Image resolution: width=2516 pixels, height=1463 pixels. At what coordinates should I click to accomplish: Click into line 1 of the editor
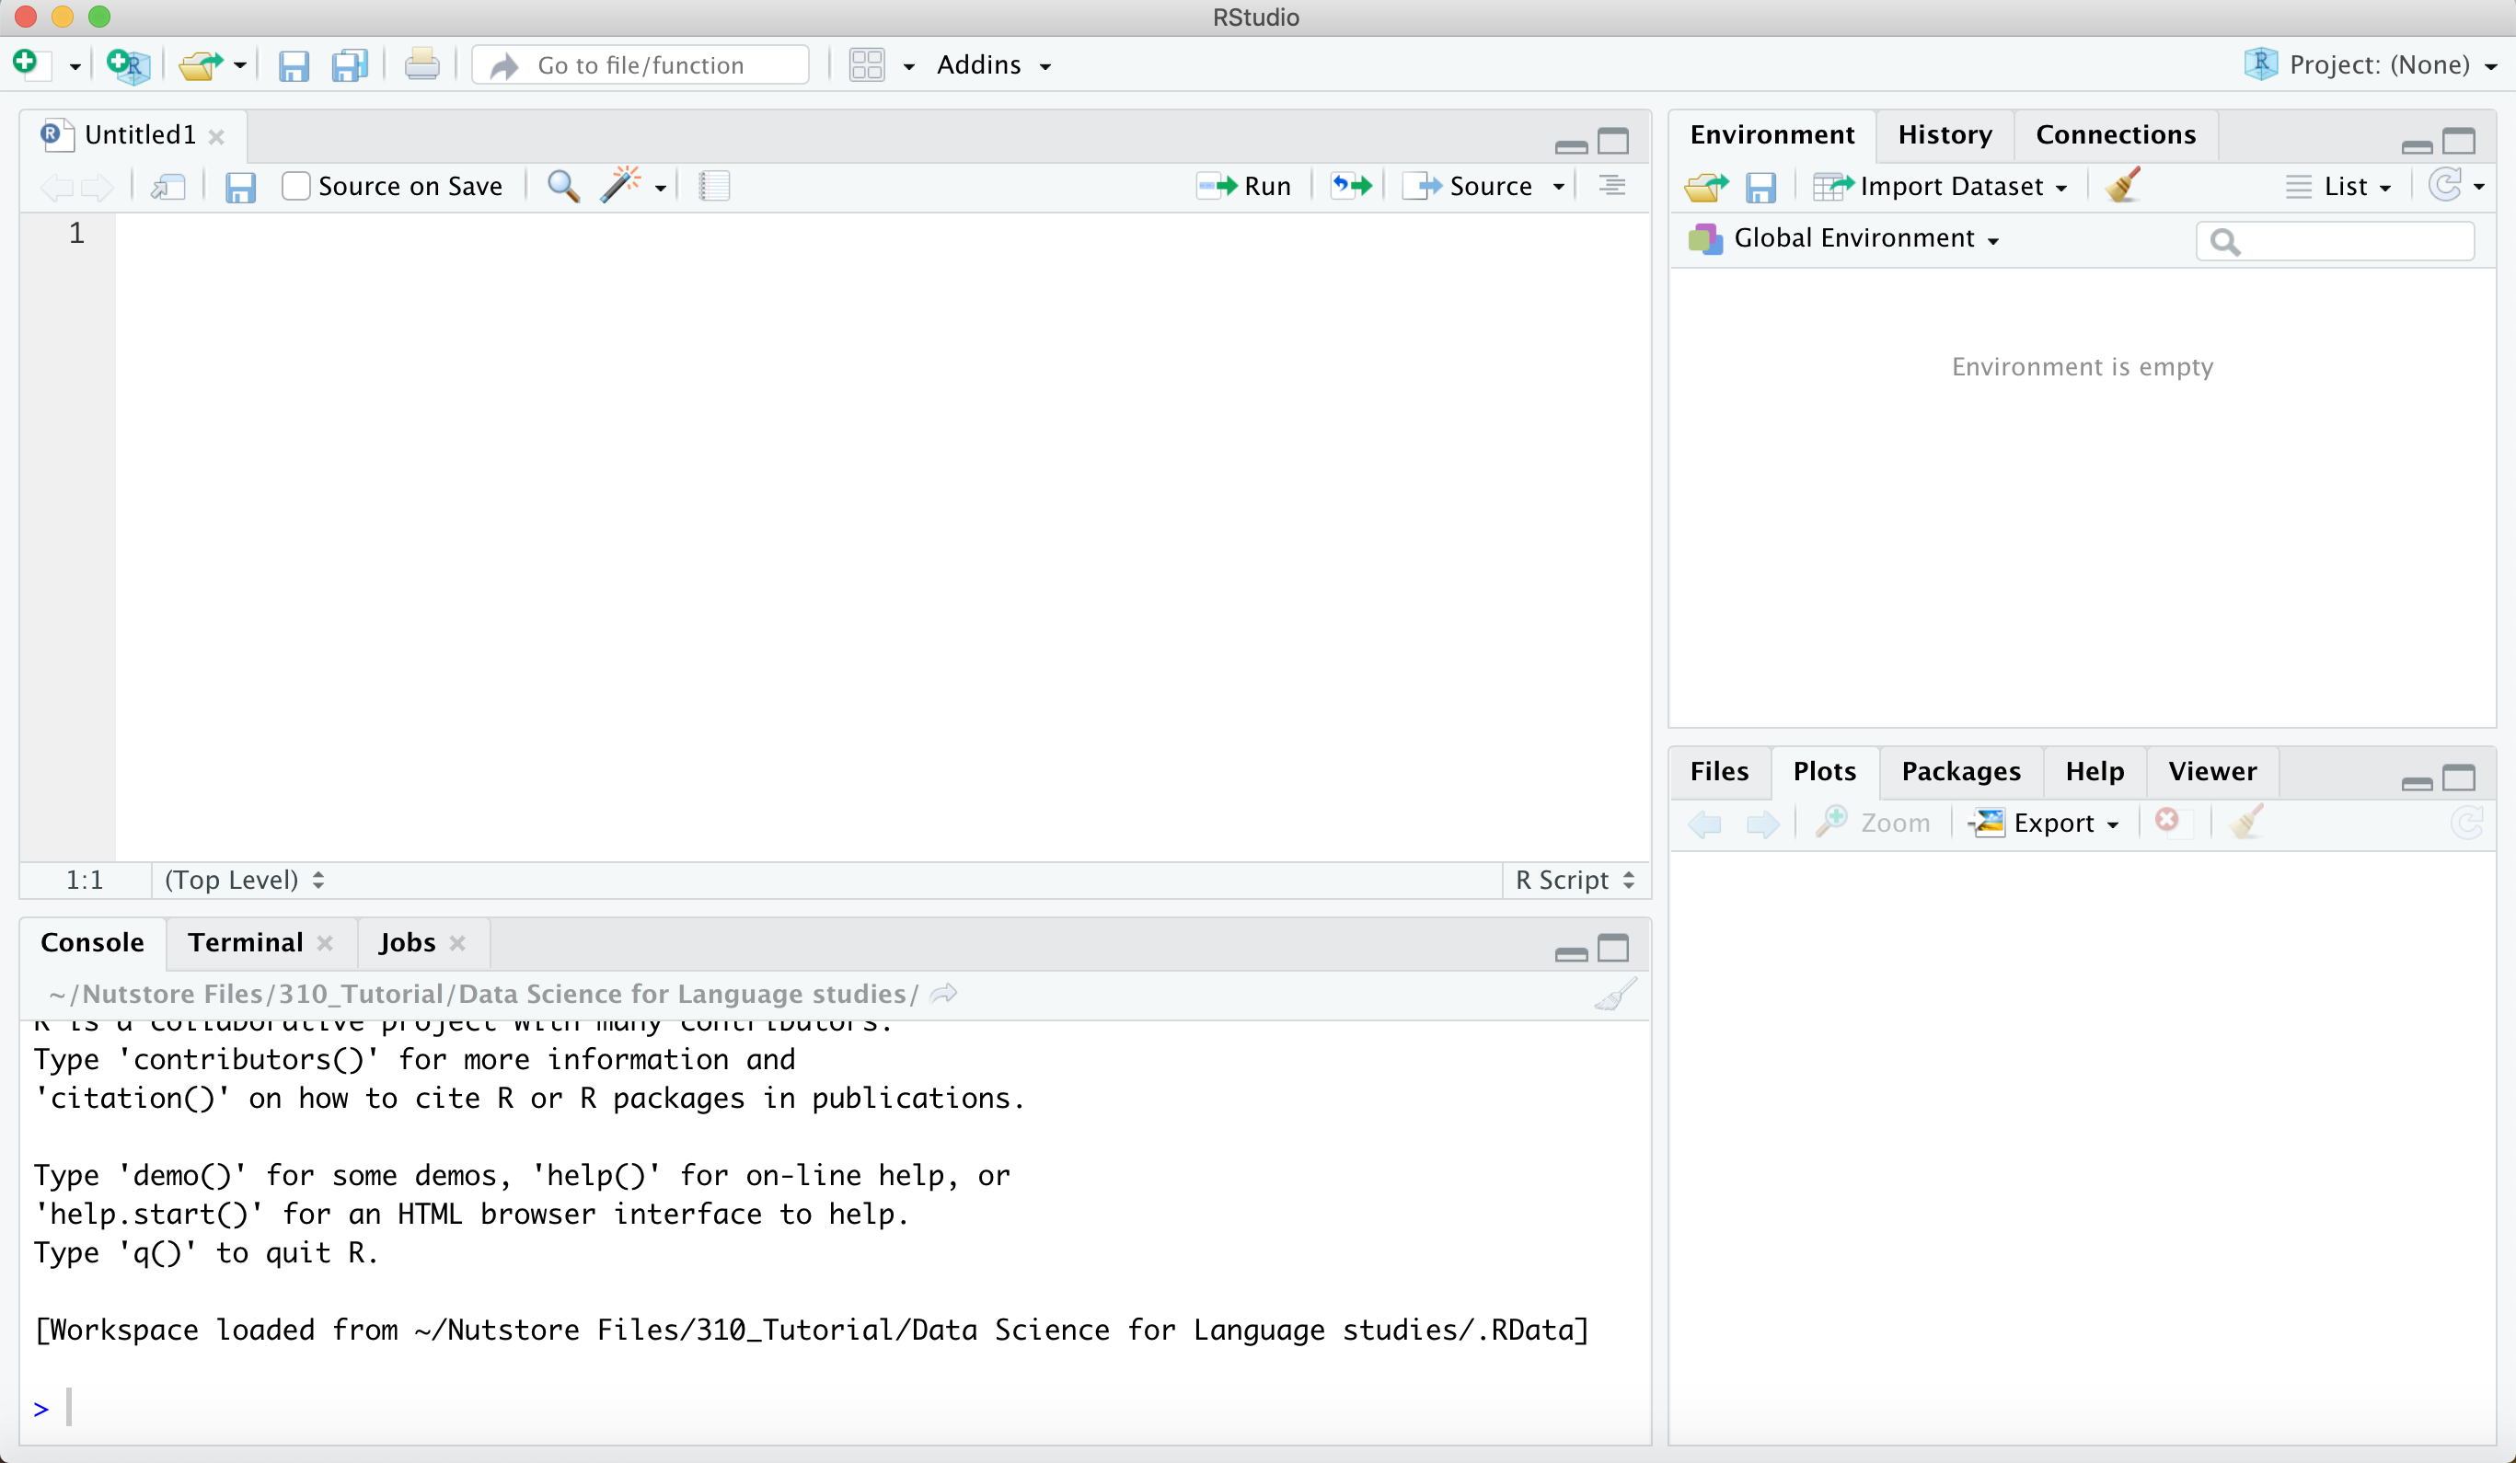pyautogui.click(x=883, y=234)
